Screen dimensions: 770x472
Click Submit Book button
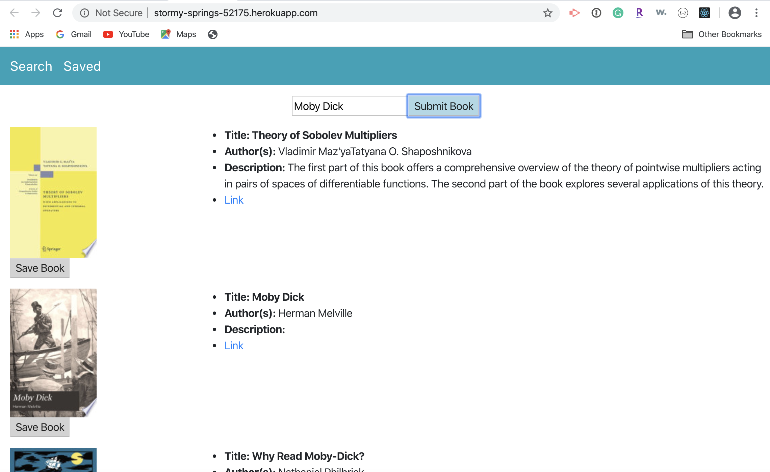pos(443,106)
